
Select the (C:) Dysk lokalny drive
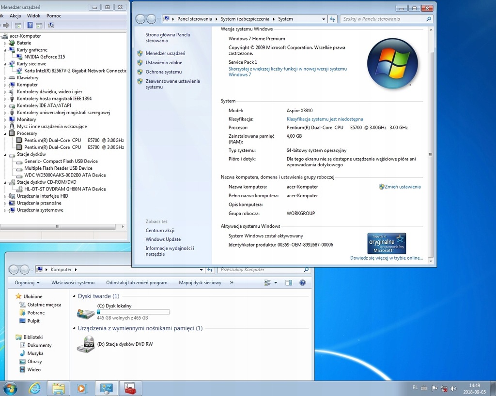pos(124,311)
